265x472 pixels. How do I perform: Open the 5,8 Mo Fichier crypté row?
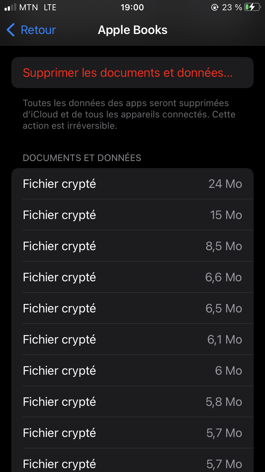[132, 402]
